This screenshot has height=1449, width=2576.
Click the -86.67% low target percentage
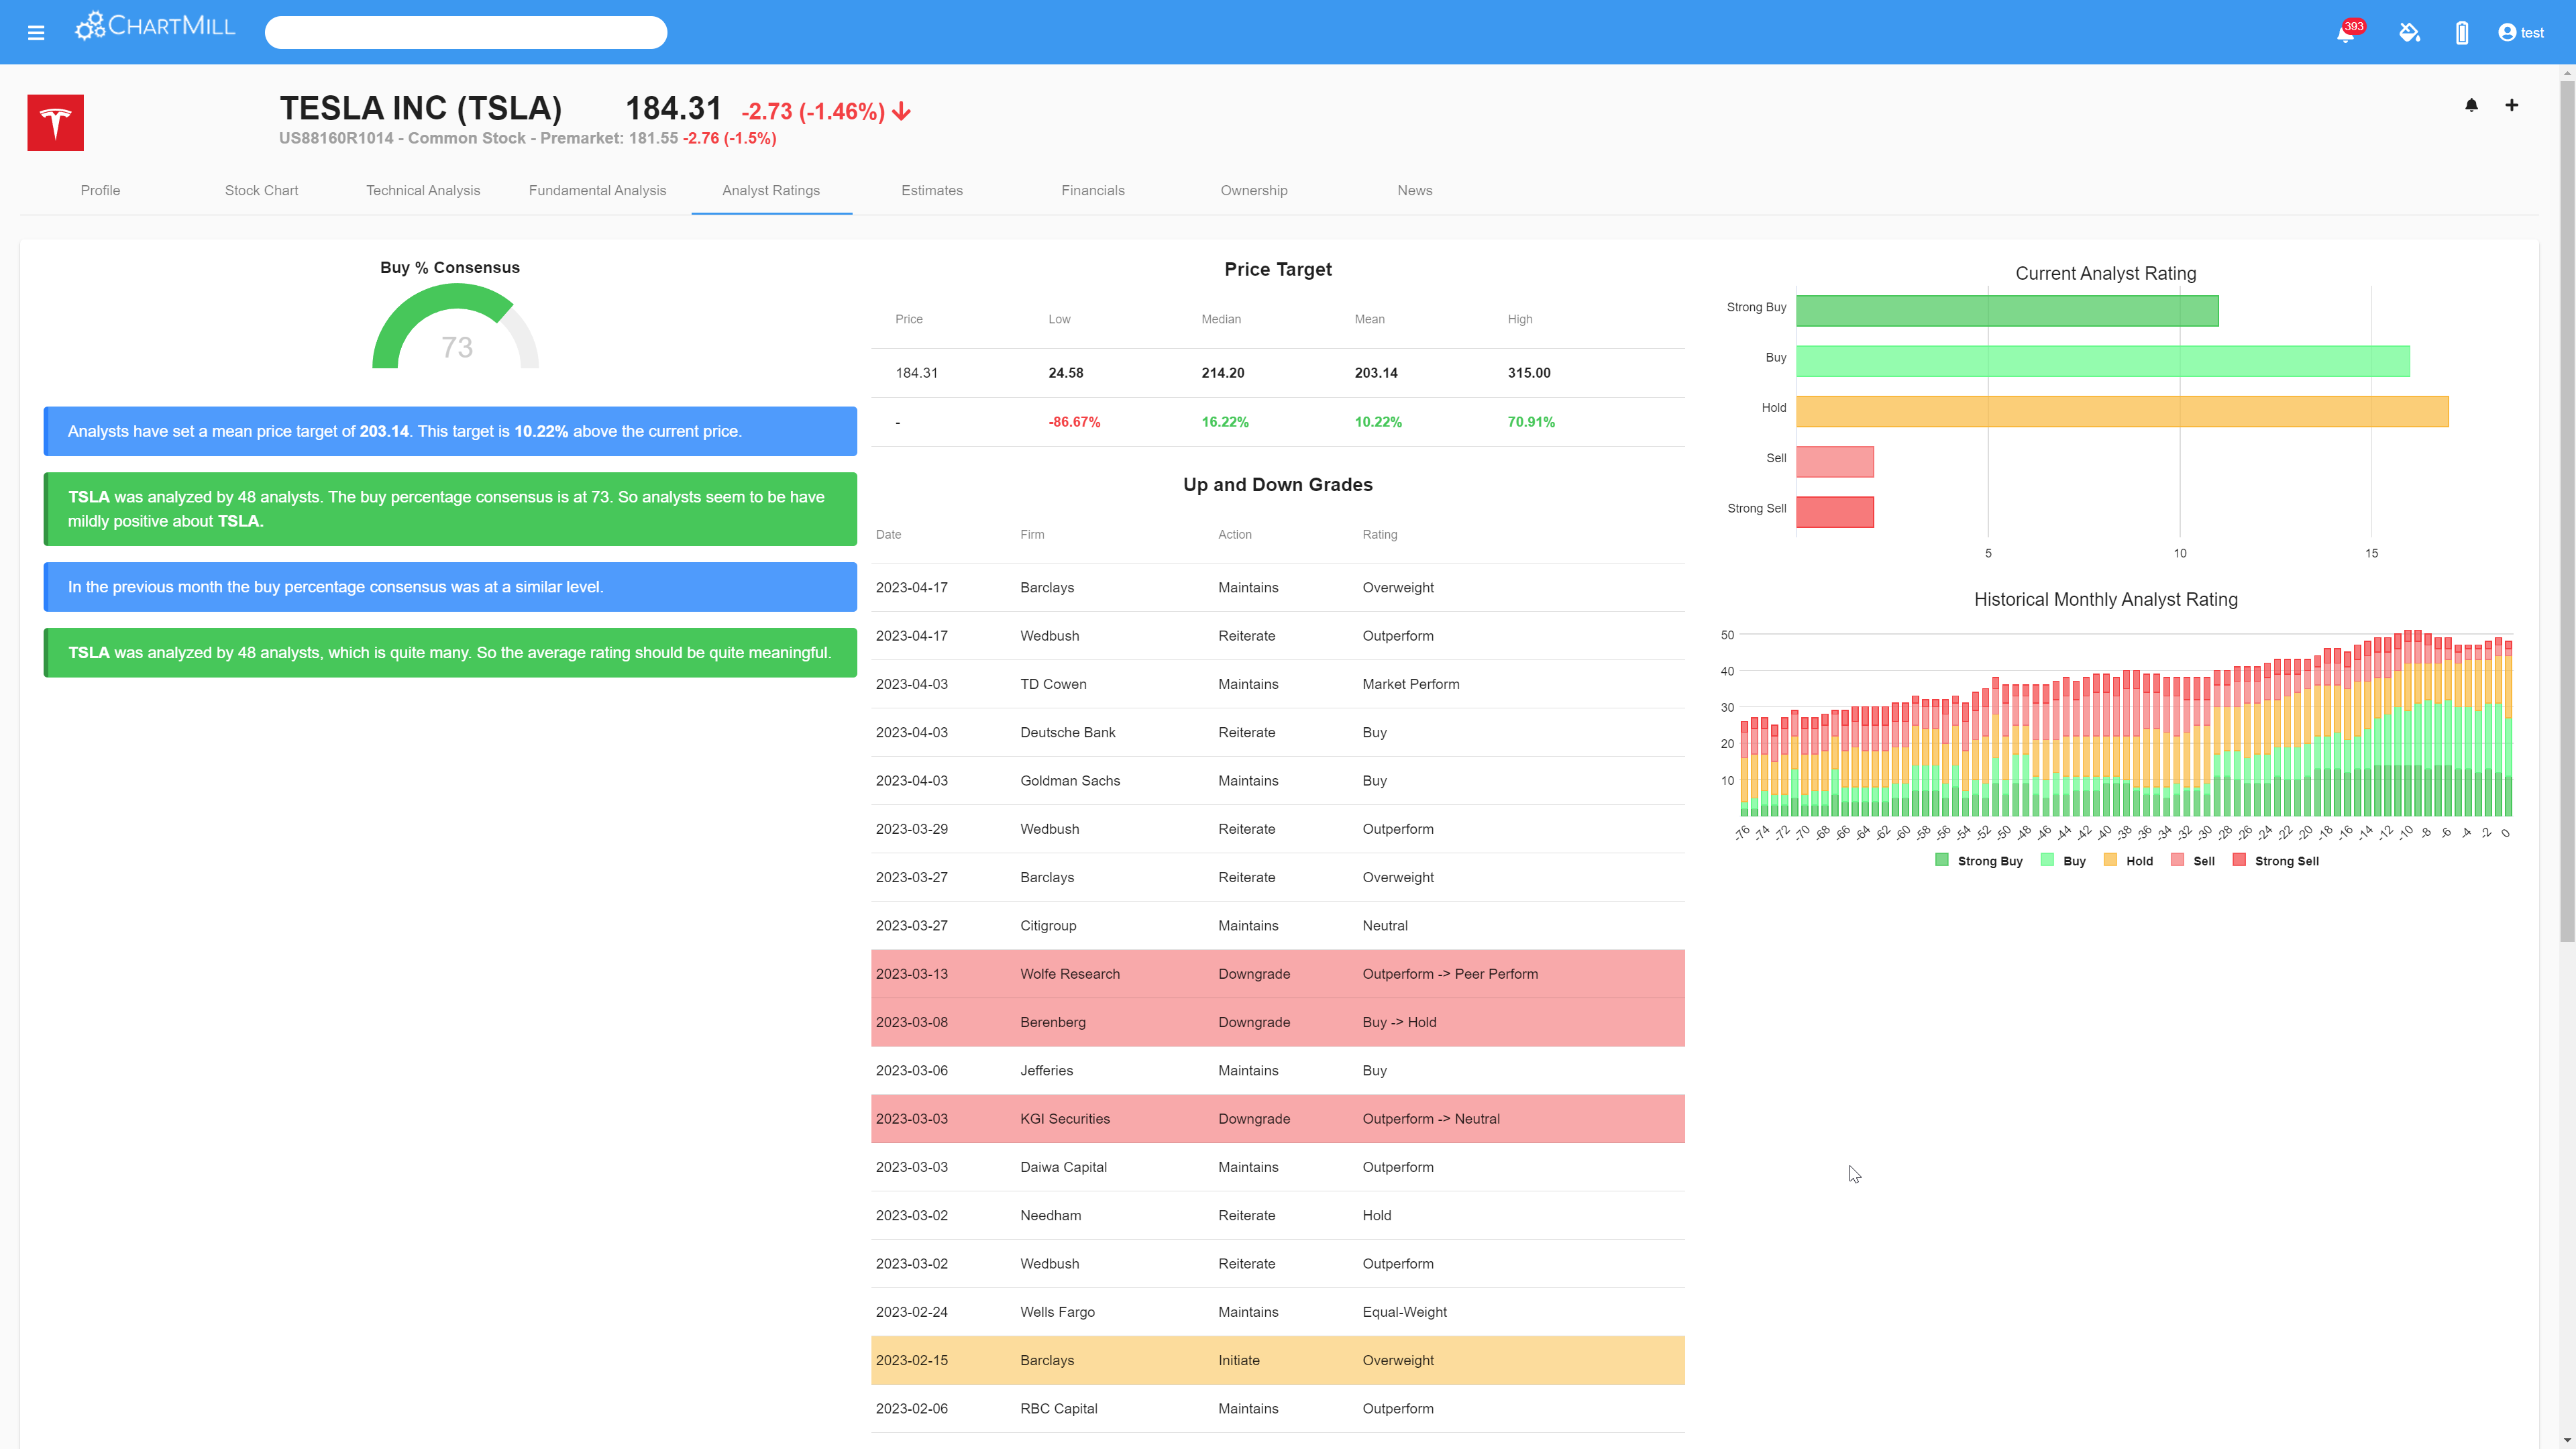1074,422
